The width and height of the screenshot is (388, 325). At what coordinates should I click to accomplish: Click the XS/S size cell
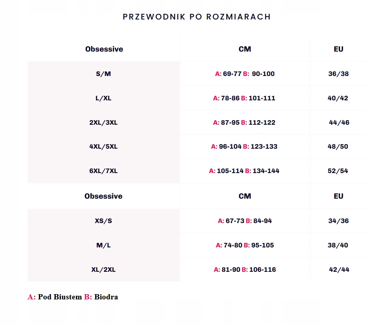104,221
